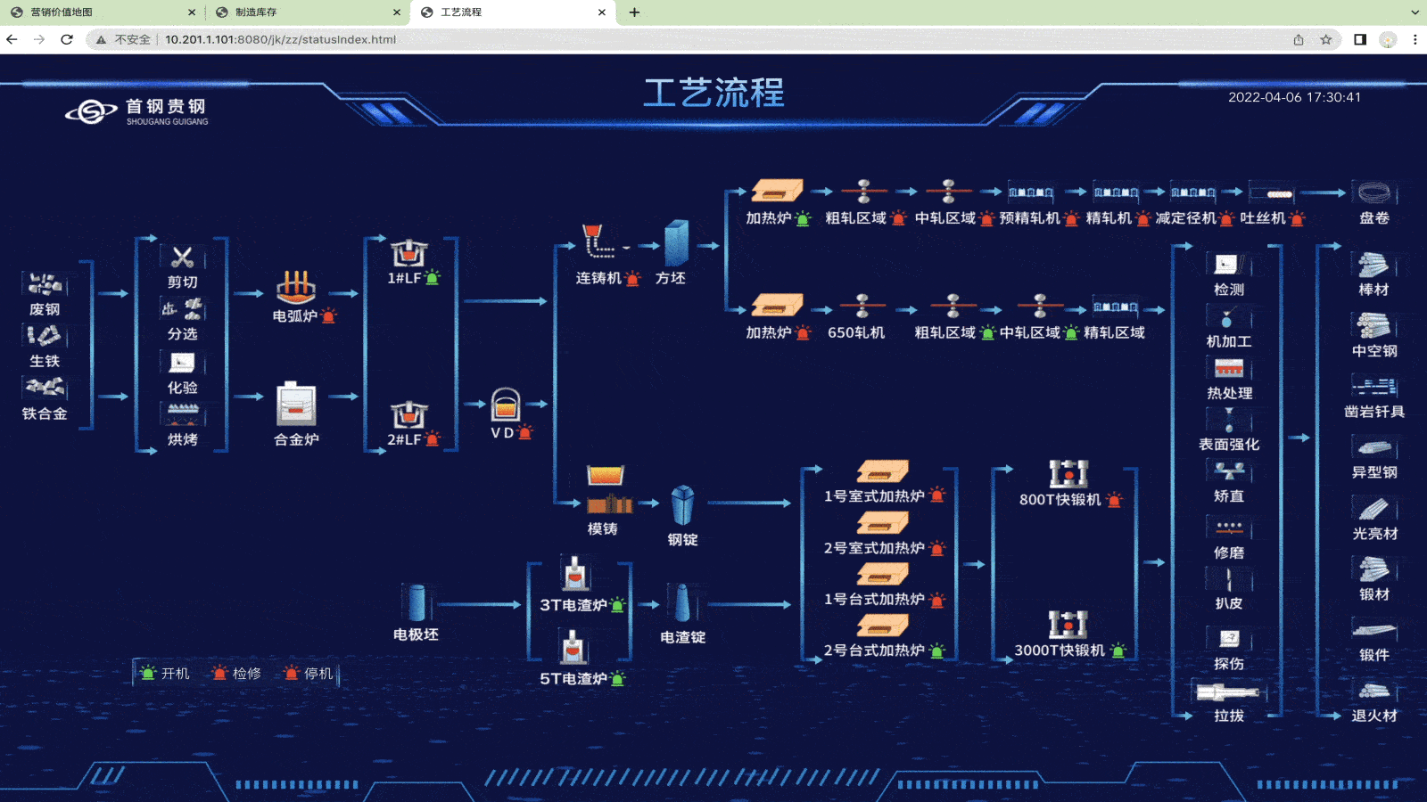Viewport: 1427px width, 802px height.
Task: Open the 盘卷 coil product icon
Action: [x=1374, y=192]
